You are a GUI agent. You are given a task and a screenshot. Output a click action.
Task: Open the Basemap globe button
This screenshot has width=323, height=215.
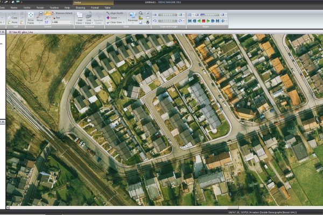tap(132, 15)
